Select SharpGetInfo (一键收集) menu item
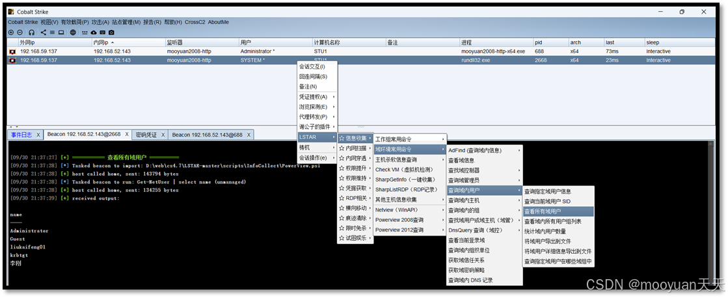This screenshot has width=728, height=298. [410, 180]
